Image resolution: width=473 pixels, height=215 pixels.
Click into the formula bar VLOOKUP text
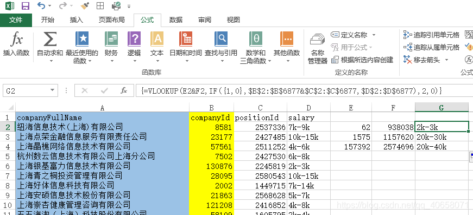click(291, 90)
